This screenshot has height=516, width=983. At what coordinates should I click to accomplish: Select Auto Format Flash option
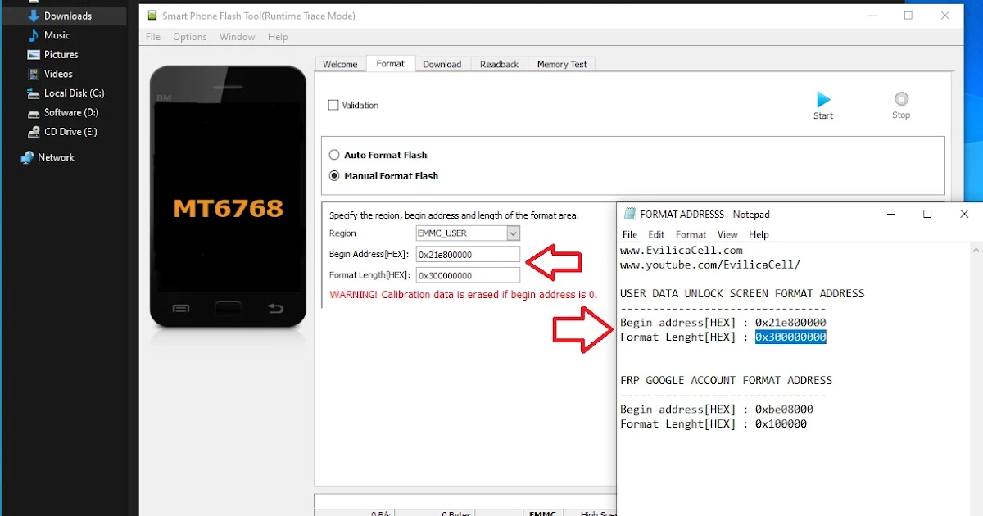(x=334, y=155)
